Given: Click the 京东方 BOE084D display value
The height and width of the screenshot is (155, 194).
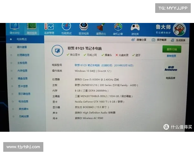Looking at the screenshot, I should coord(92,107).
